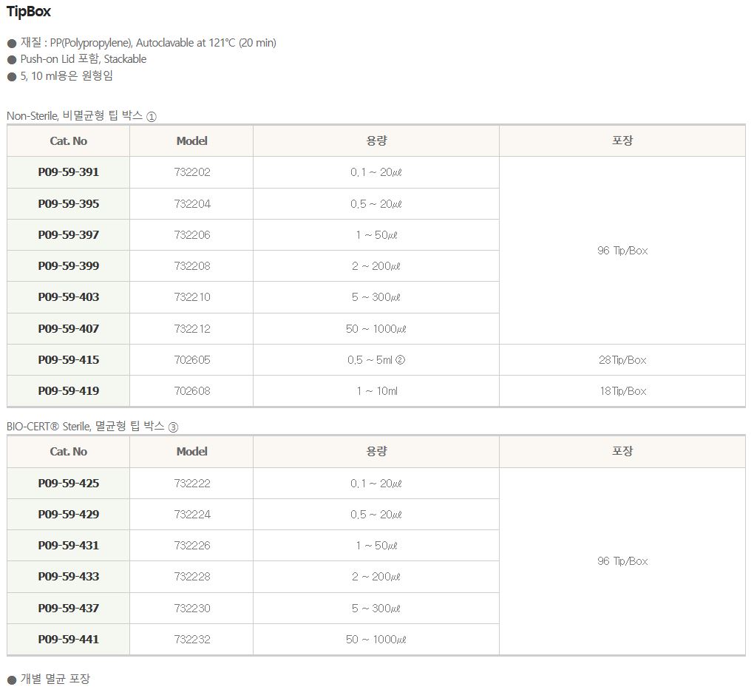Open catalog number P09-59-391

click(68, 172)
